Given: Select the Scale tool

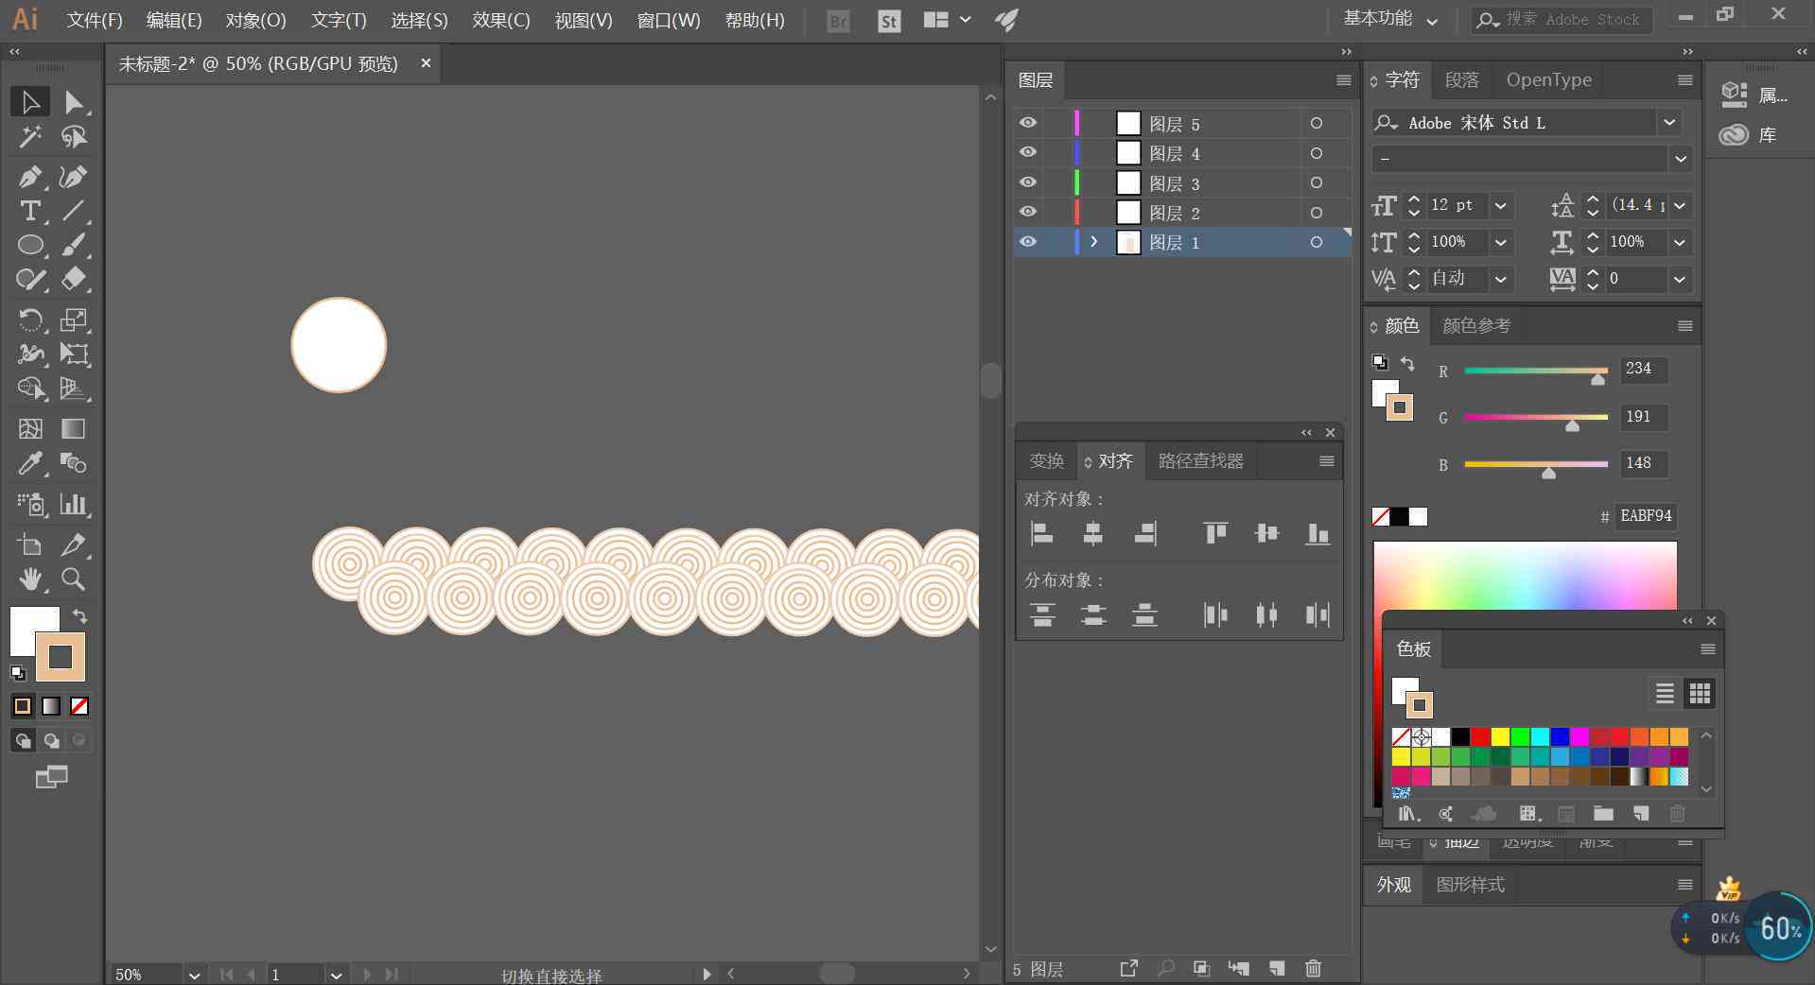Looking at the screenshot, I should click(x=74, y=320).
